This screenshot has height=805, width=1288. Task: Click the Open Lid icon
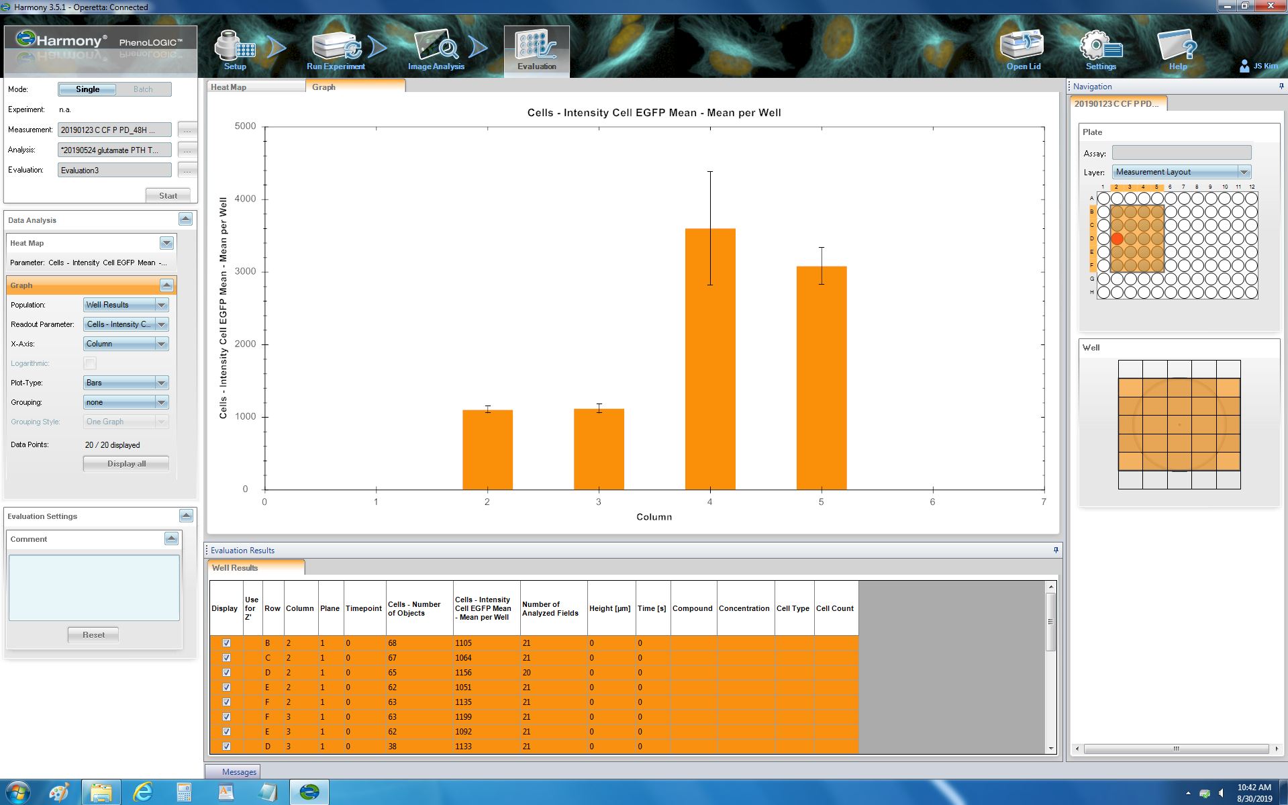[1023, 50]
